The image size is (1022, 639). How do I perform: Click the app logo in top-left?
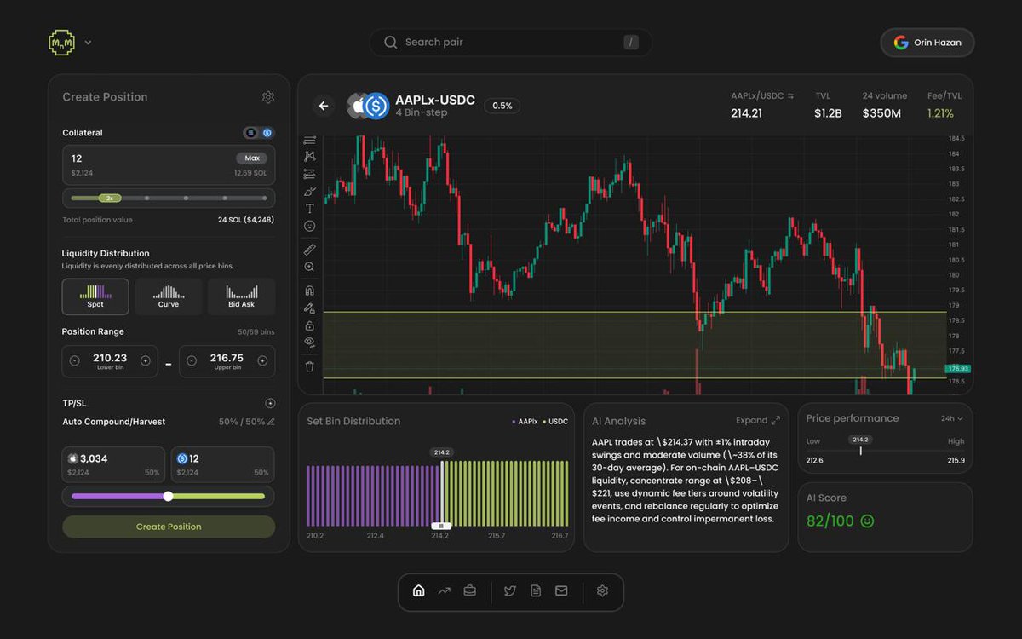(x=61, y=42)
